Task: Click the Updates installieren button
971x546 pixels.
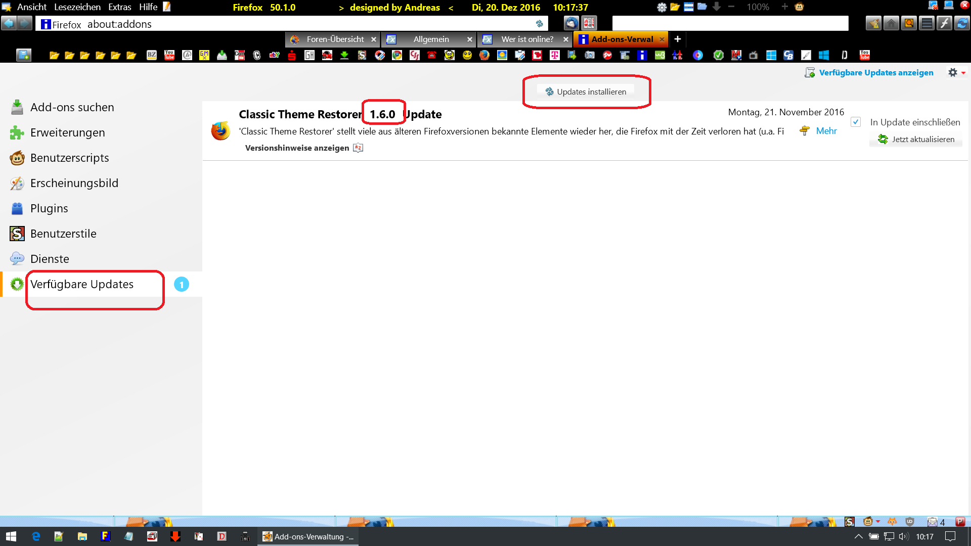Action: tap(586, 92)
